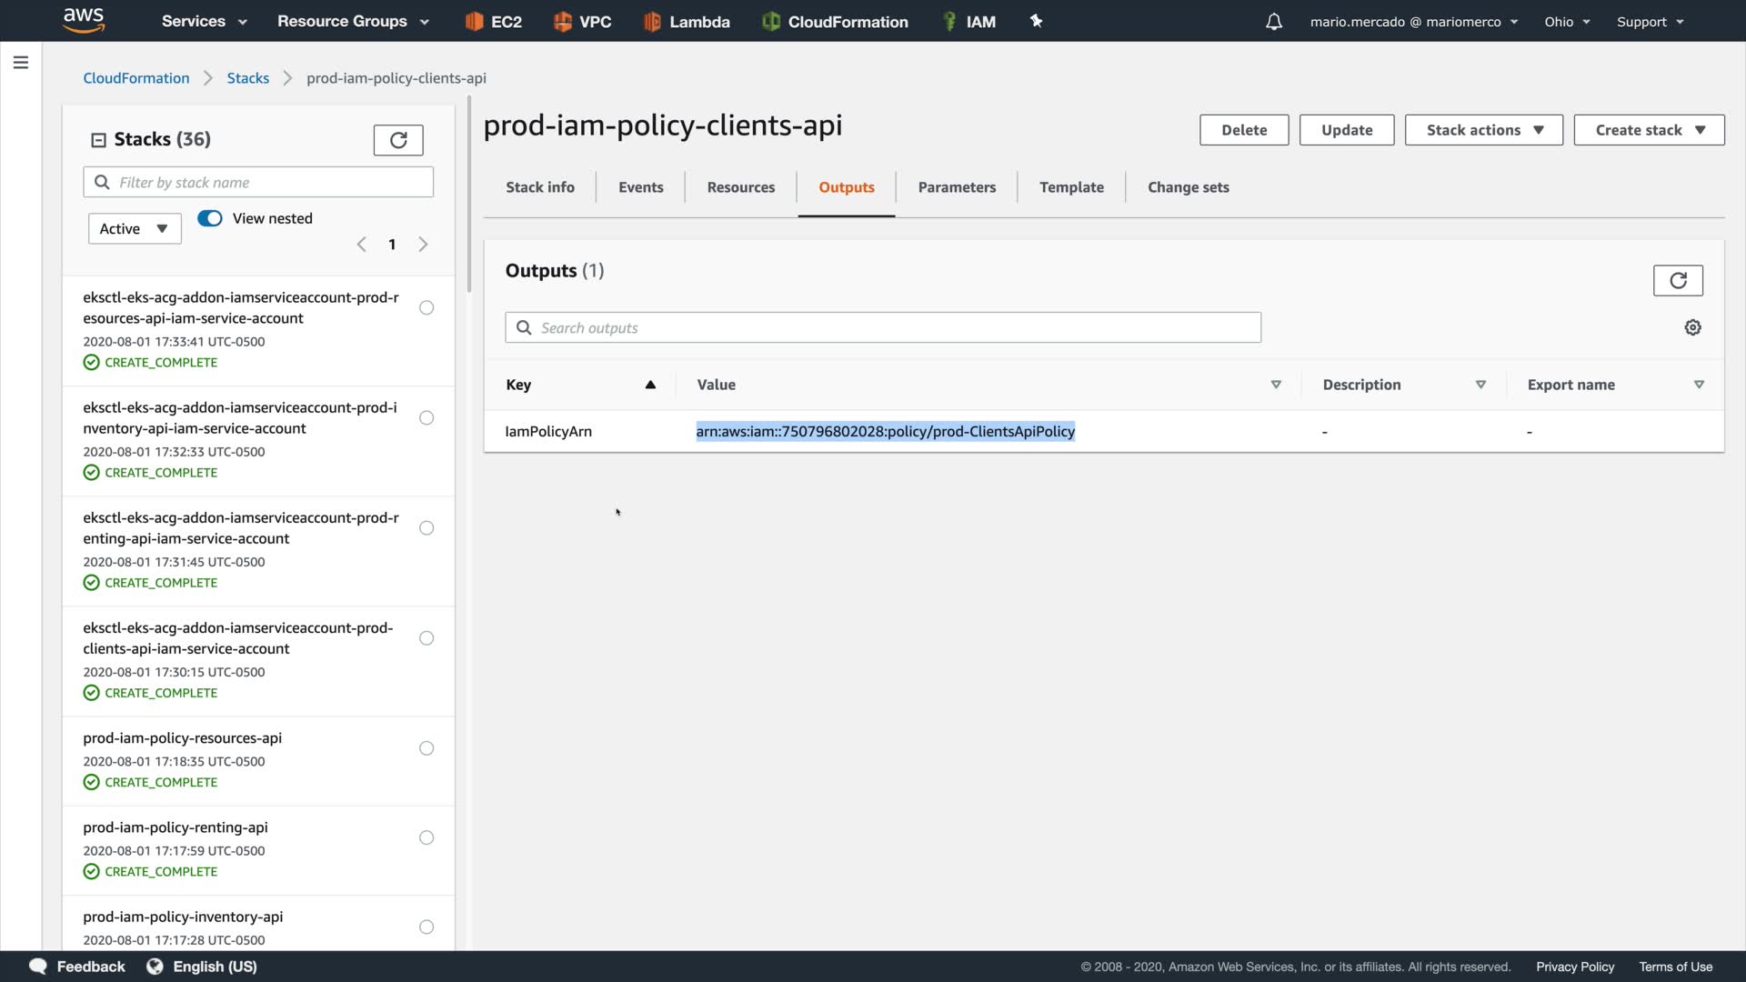
Task: Open the Template tab
Action: point(1071,187)
